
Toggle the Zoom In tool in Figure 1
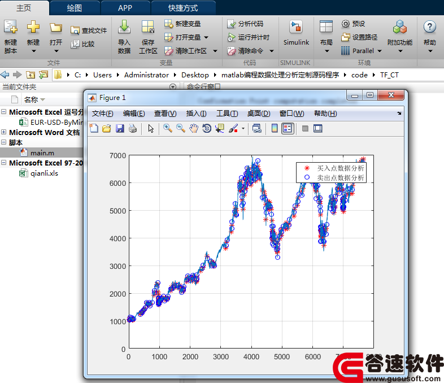click(x=168, y=129)
